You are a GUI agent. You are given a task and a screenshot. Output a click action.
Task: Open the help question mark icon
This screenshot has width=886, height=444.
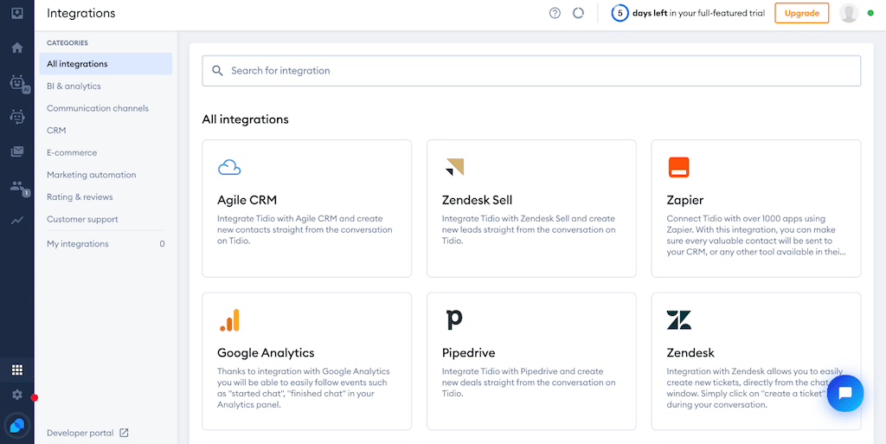tap(555, 13)
